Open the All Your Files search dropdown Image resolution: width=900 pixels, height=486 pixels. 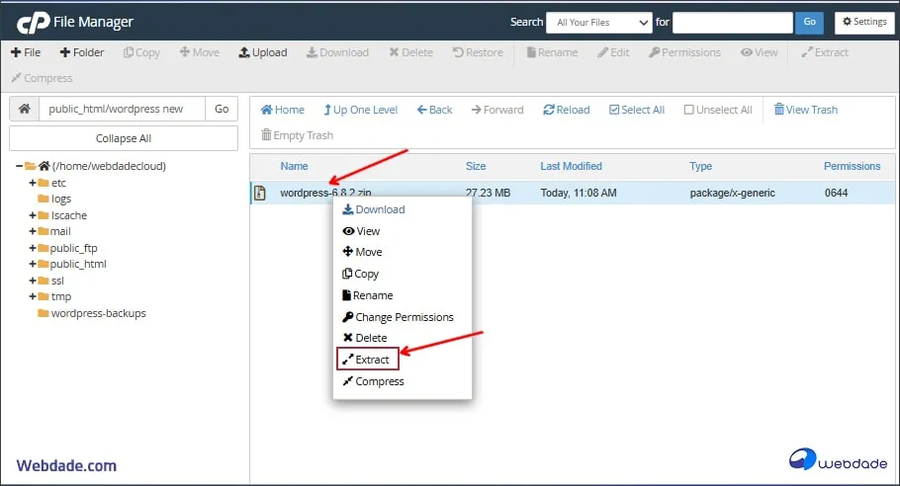point(598,22)
